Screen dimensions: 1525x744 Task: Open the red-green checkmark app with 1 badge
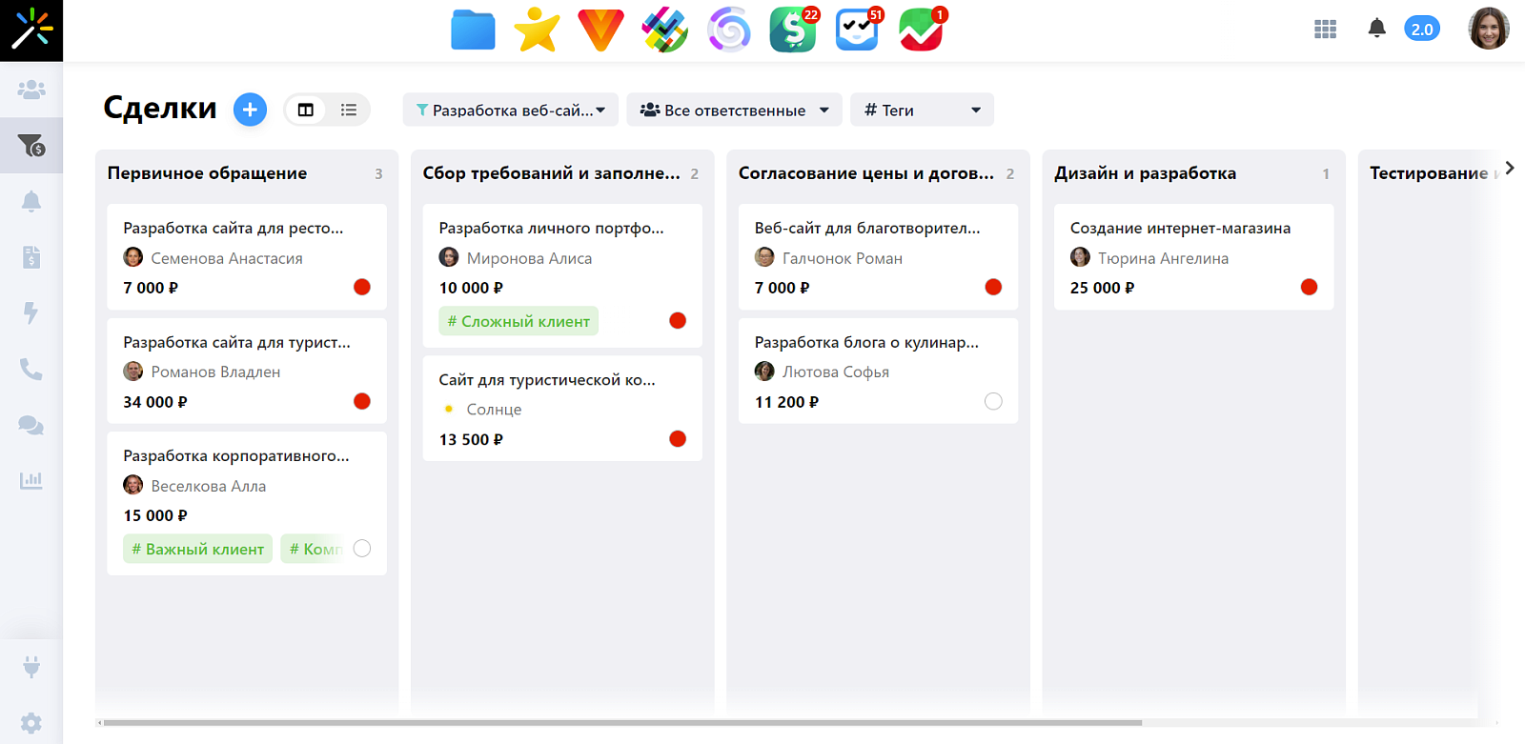pos(922,30)
